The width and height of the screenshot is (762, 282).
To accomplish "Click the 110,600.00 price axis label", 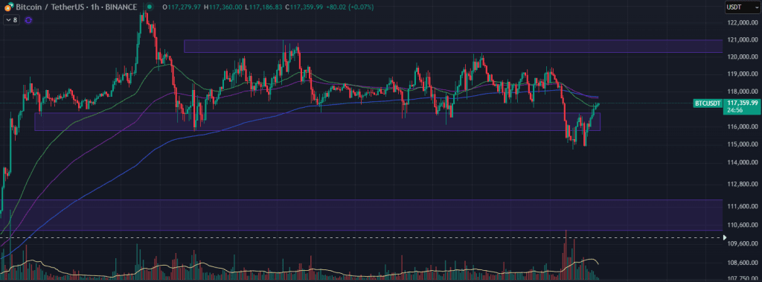I will tap(743, 225).
